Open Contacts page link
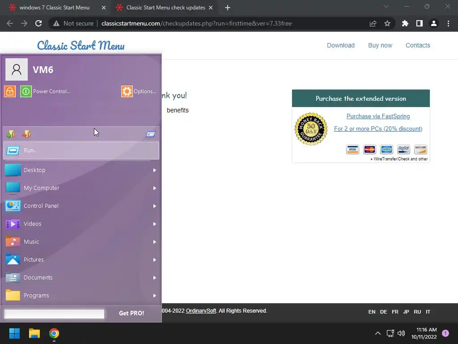The width and height of the screenshot is (458, 344). [418, 45]
